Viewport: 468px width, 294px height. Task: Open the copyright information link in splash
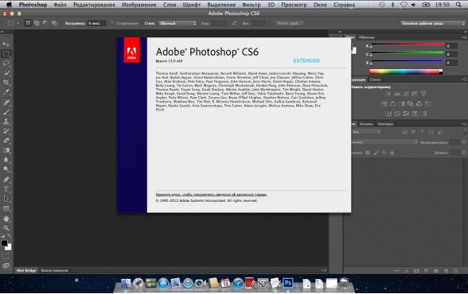click(x=212, y=195)
